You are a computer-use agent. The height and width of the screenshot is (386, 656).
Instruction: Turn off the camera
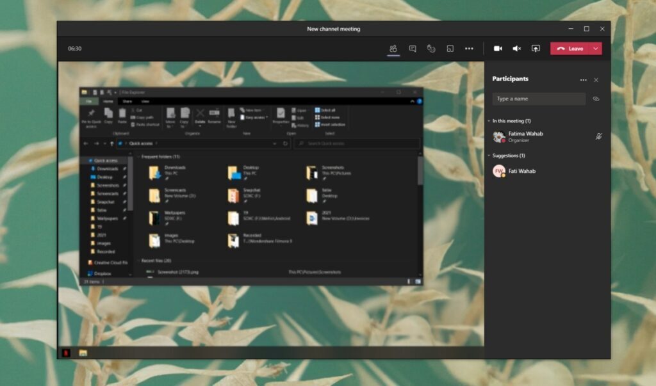[x=498, y=49]
